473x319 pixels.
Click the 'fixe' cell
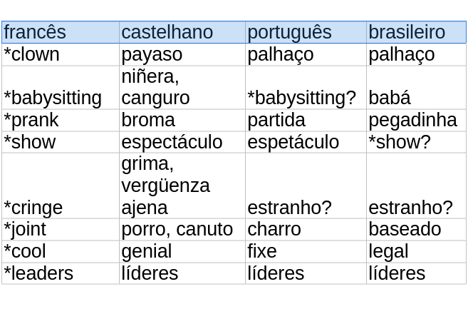(306, 252)
